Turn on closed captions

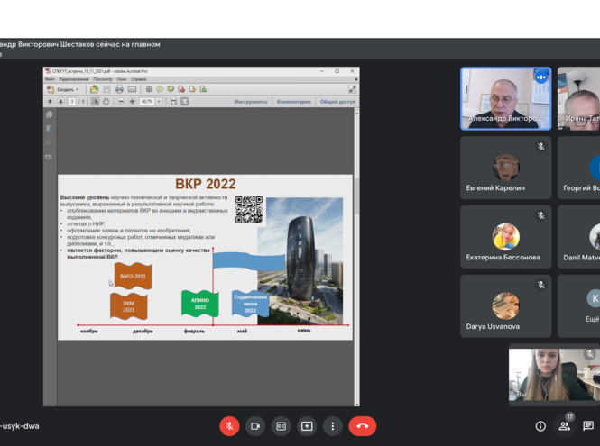pos(282,426)
